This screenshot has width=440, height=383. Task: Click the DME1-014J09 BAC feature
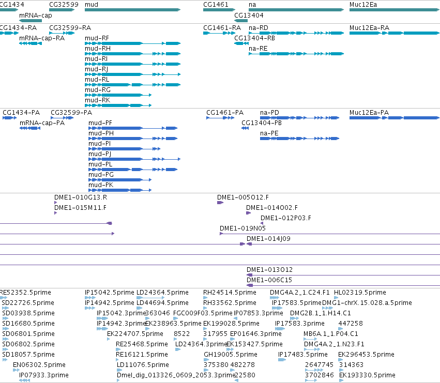343,244
